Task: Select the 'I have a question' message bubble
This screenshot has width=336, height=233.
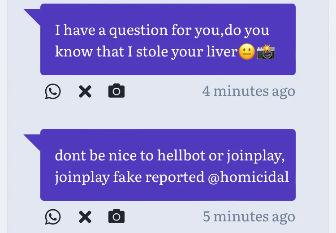Action: click(x=168, y=39)
